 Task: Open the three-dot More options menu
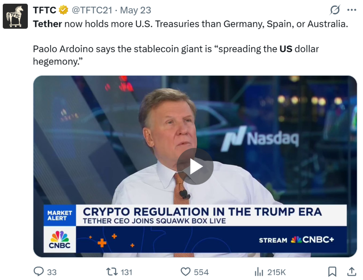351,10
